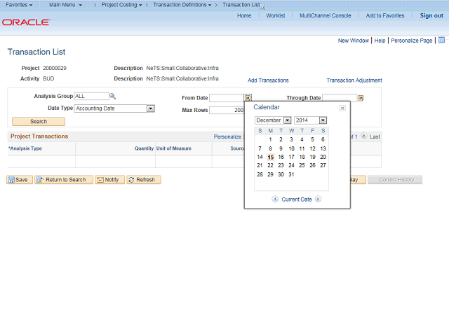449x336 pixels.
Task: Click Unit of Measure column header
Action: coord(174,148)
